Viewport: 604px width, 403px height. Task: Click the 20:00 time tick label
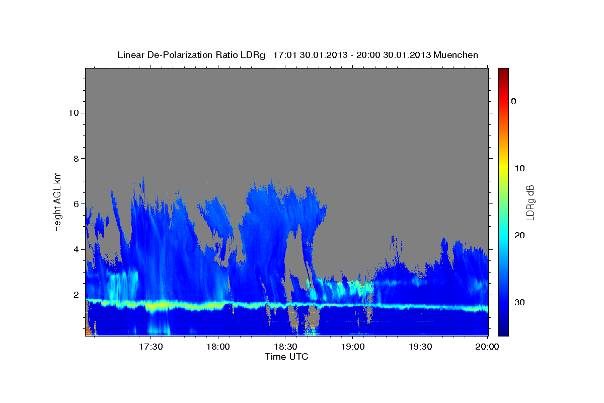point(488,347)
